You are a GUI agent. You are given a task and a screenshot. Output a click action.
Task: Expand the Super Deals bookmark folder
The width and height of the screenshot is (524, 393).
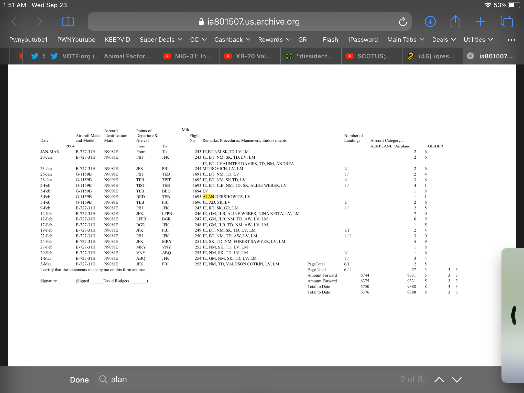161,40
